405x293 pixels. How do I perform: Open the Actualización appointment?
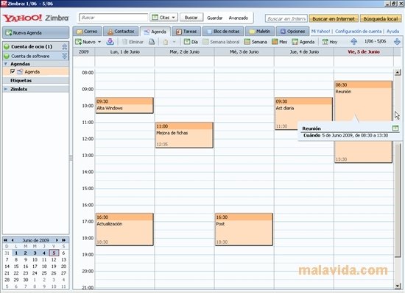coord(124,229)
